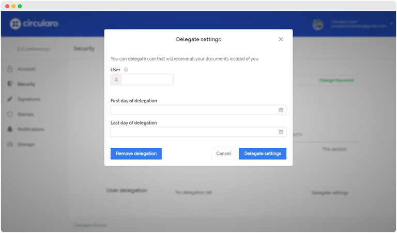This screenshot has height=233, width=397.
Task: Open Account in the sidebar
Action: [26, 69]
